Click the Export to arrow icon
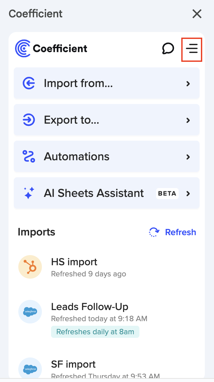Image resolution: width=214 pixels, height=382 pixels. pos(29,120)
